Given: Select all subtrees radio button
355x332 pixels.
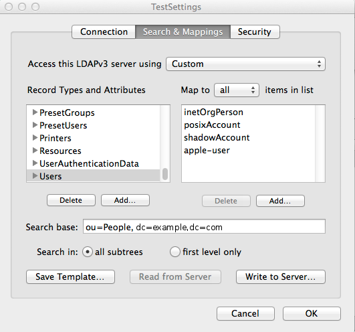Looking at the screenshot, I should pyautogui.click(x=88, y=252).
